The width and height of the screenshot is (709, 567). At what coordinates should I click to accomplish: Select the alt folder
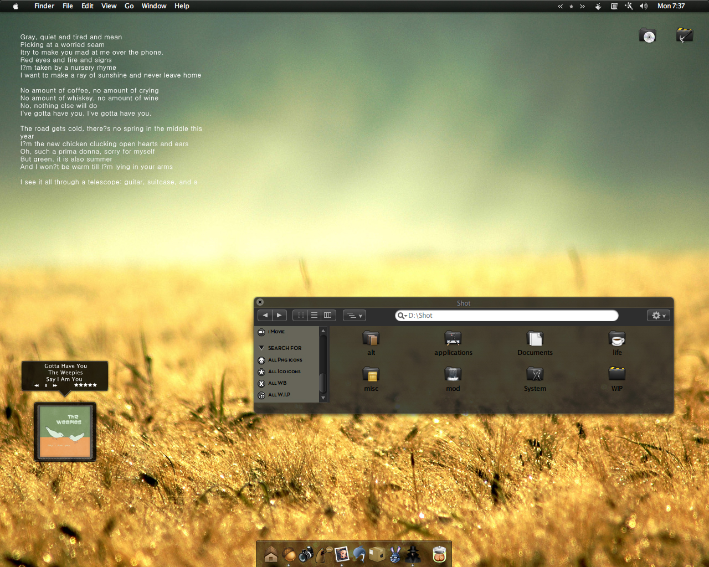(371, 343)
